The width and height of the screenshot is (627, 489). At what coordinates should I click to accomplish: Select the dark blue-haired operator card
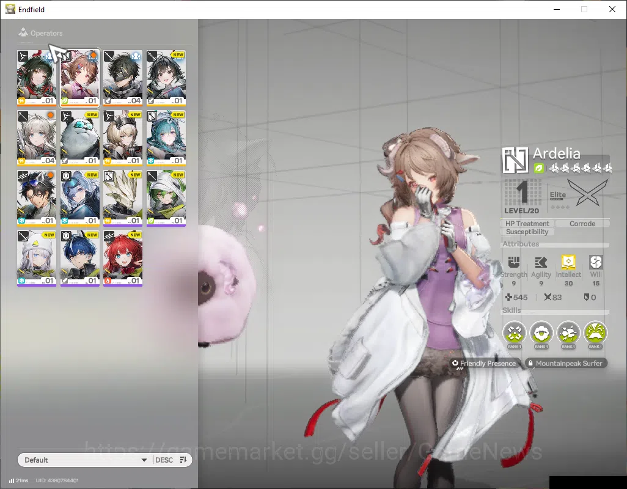click(x=80, y=258)
